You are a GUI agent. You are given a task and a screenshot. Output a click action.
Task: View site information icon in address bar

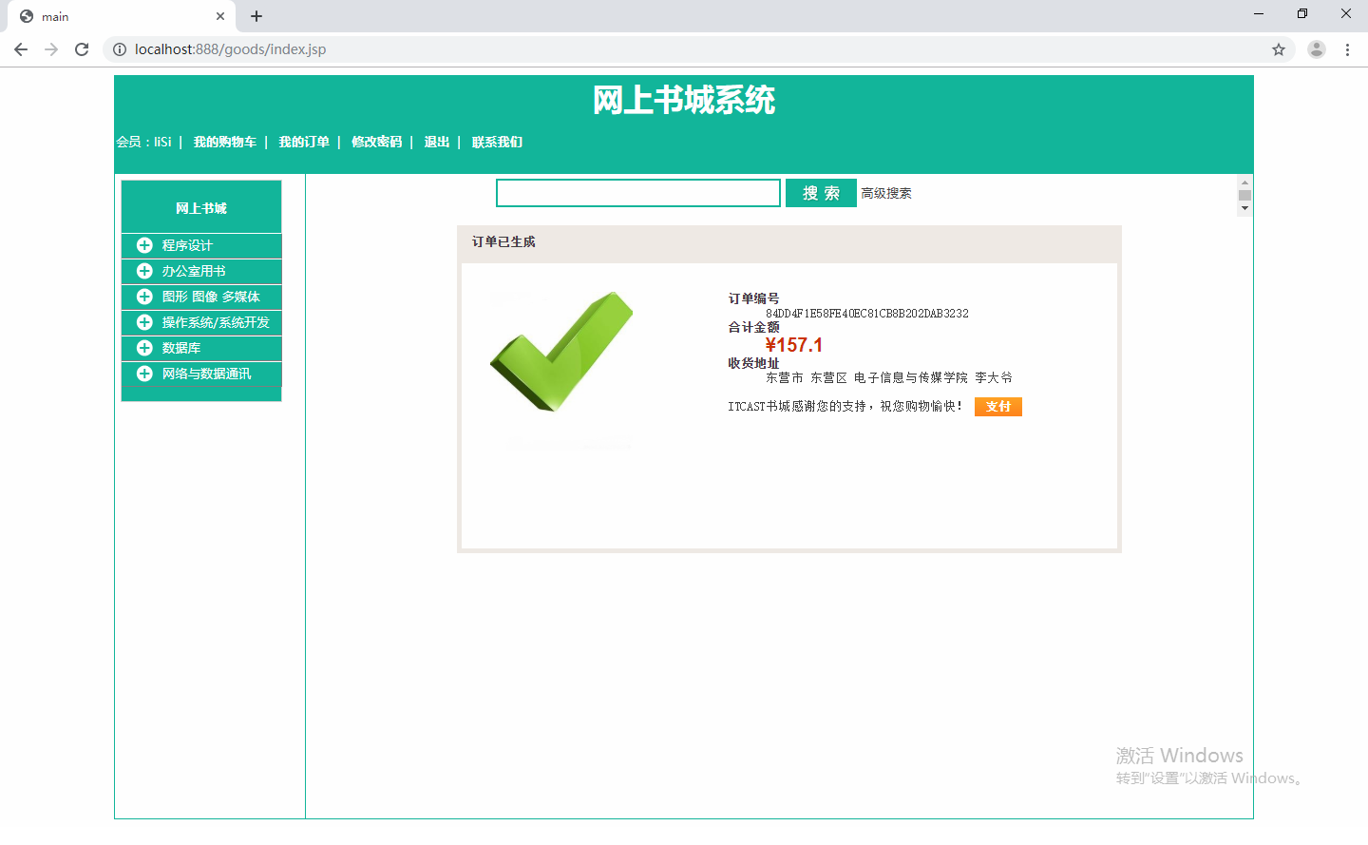pos(120,49)
